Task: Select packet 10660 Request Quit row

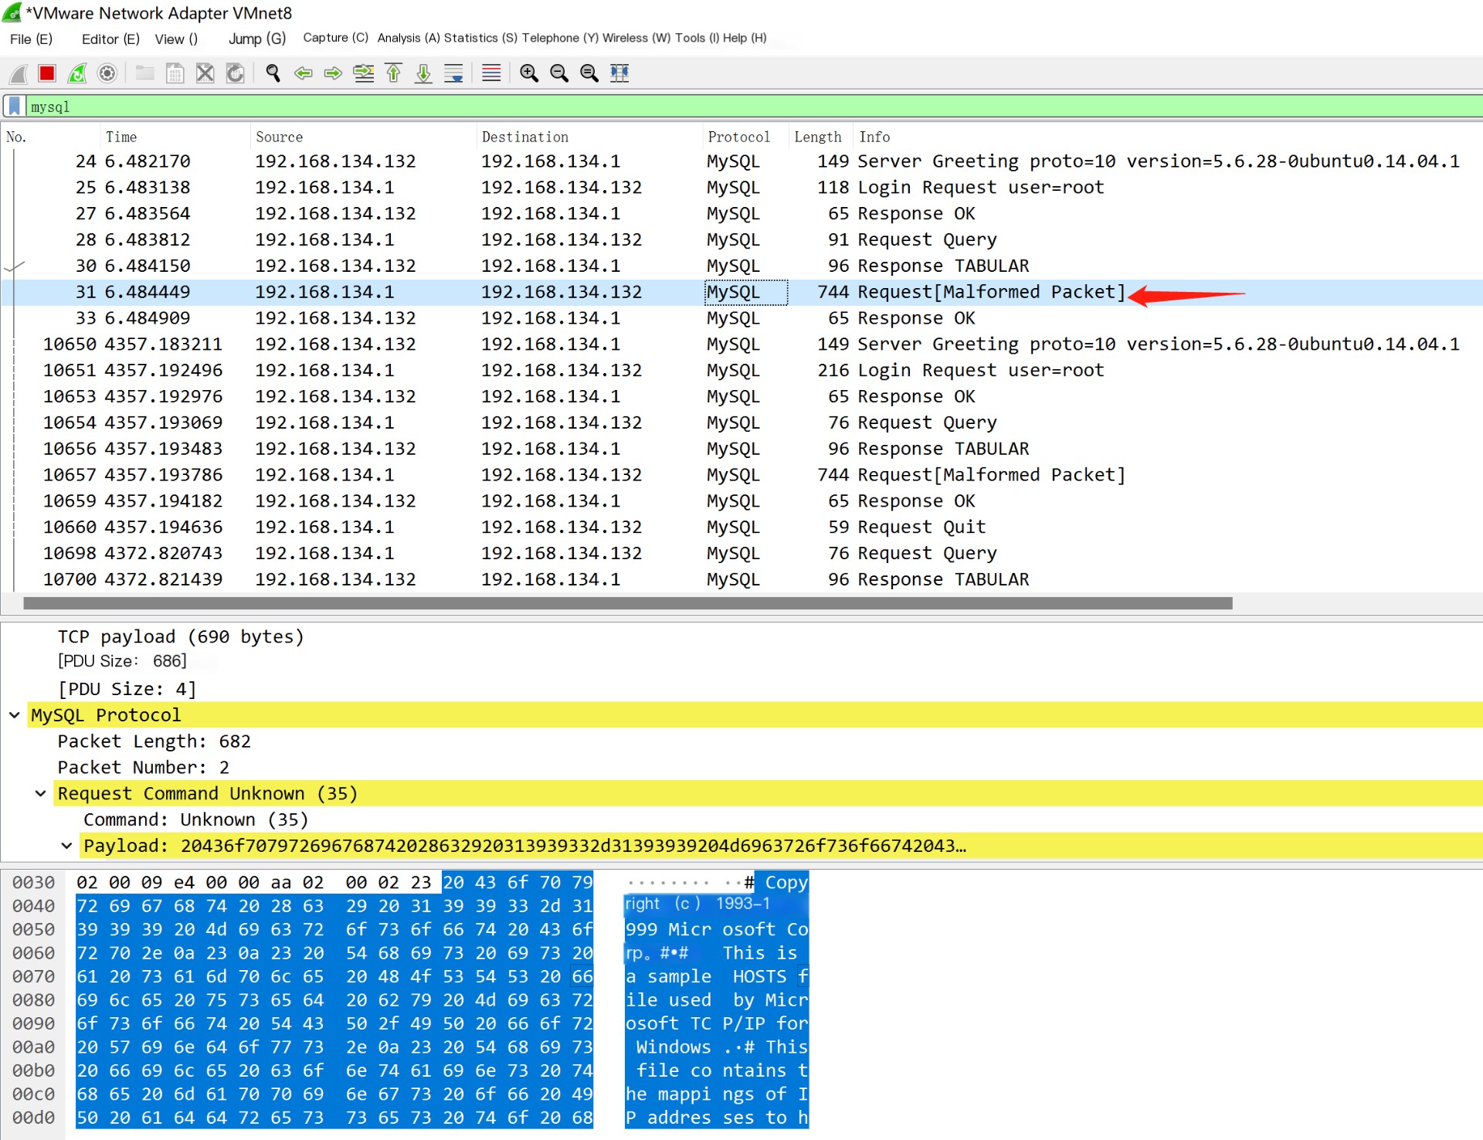Action: click(x=741, y=528)
